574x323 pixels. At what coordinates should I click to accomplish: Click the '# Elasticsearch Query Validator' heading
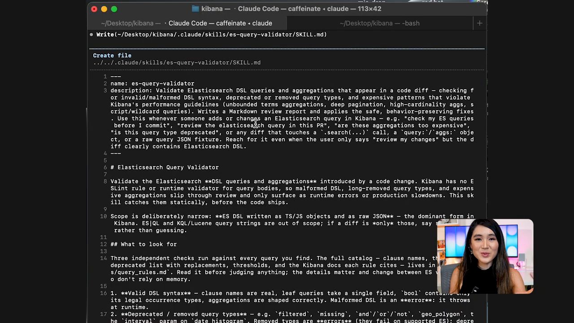pos(165,167)
